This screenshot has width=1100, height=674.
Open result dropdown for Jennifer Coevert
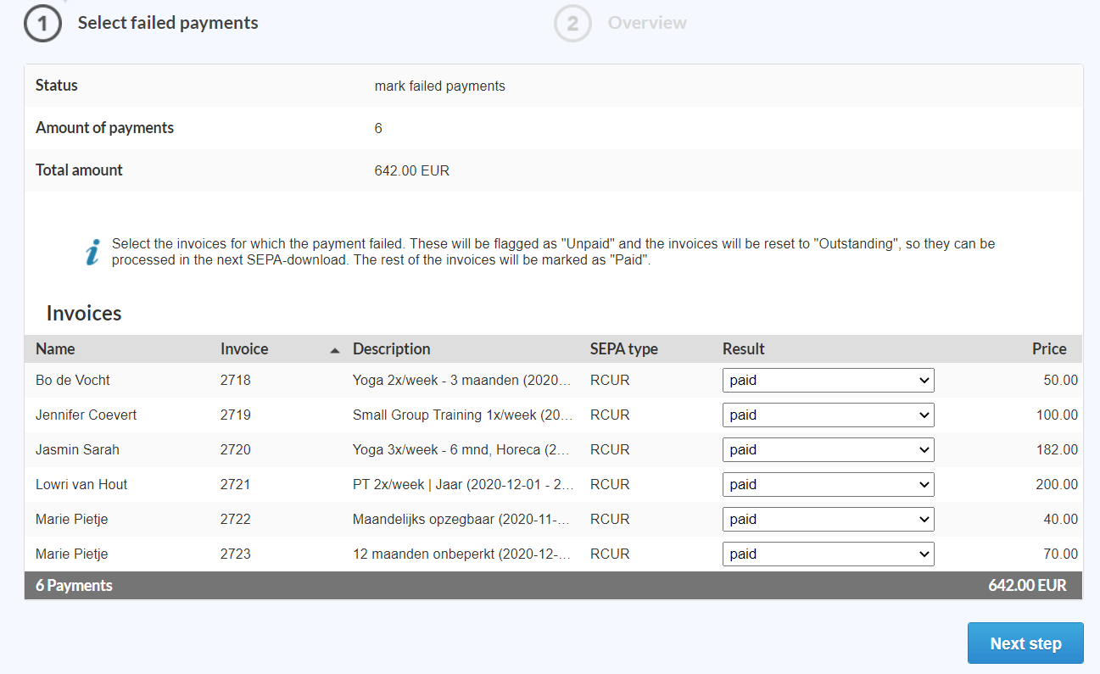pyautogui.click(x=827, y=415)
